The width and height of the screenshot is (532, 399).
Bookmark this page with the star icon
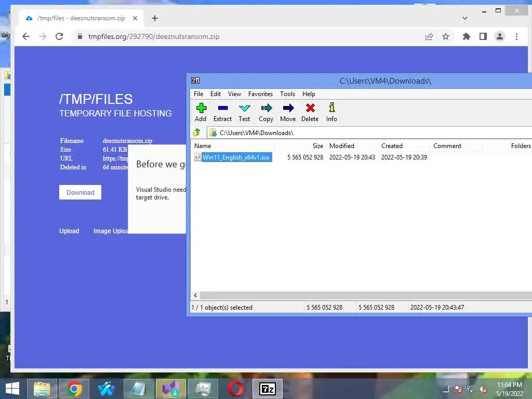446,37
